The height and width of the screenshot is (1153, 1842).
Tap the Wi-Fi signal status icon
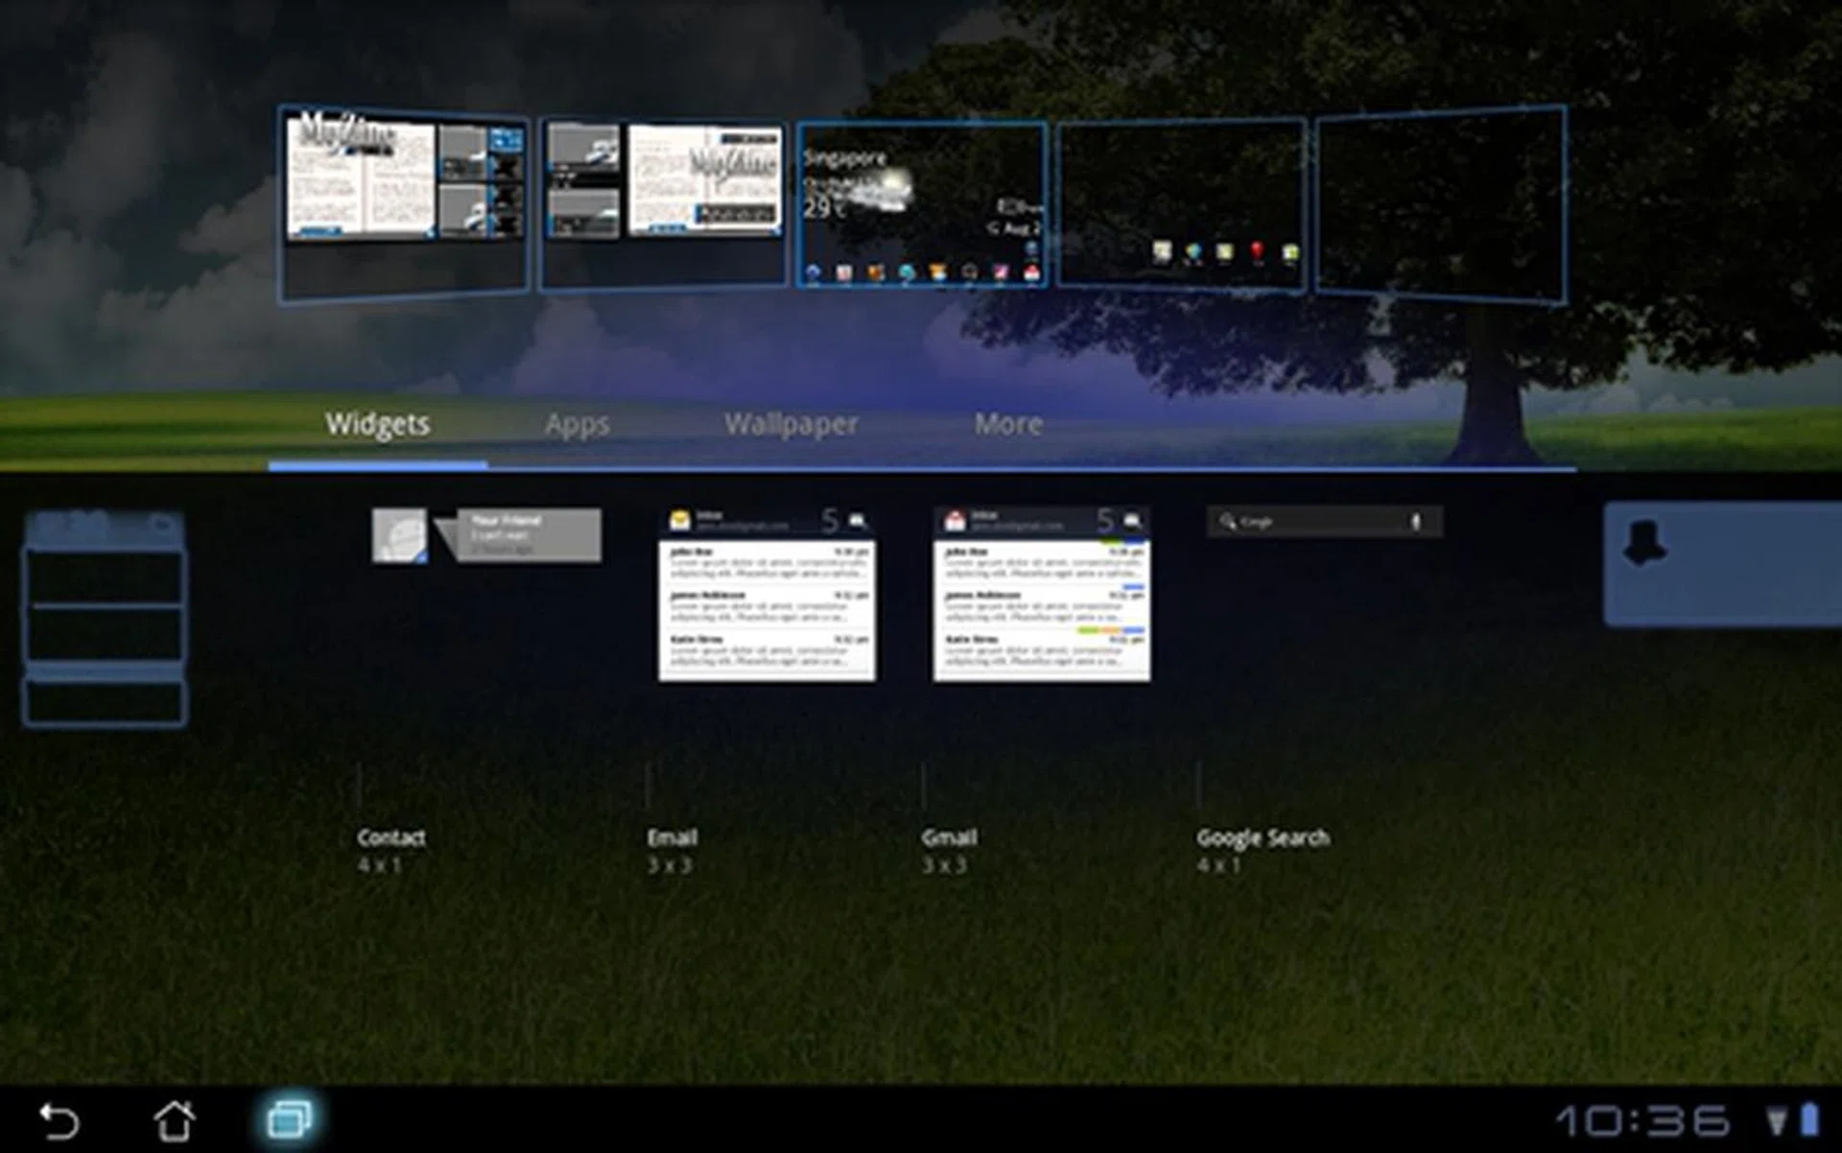point(1777,1120)
